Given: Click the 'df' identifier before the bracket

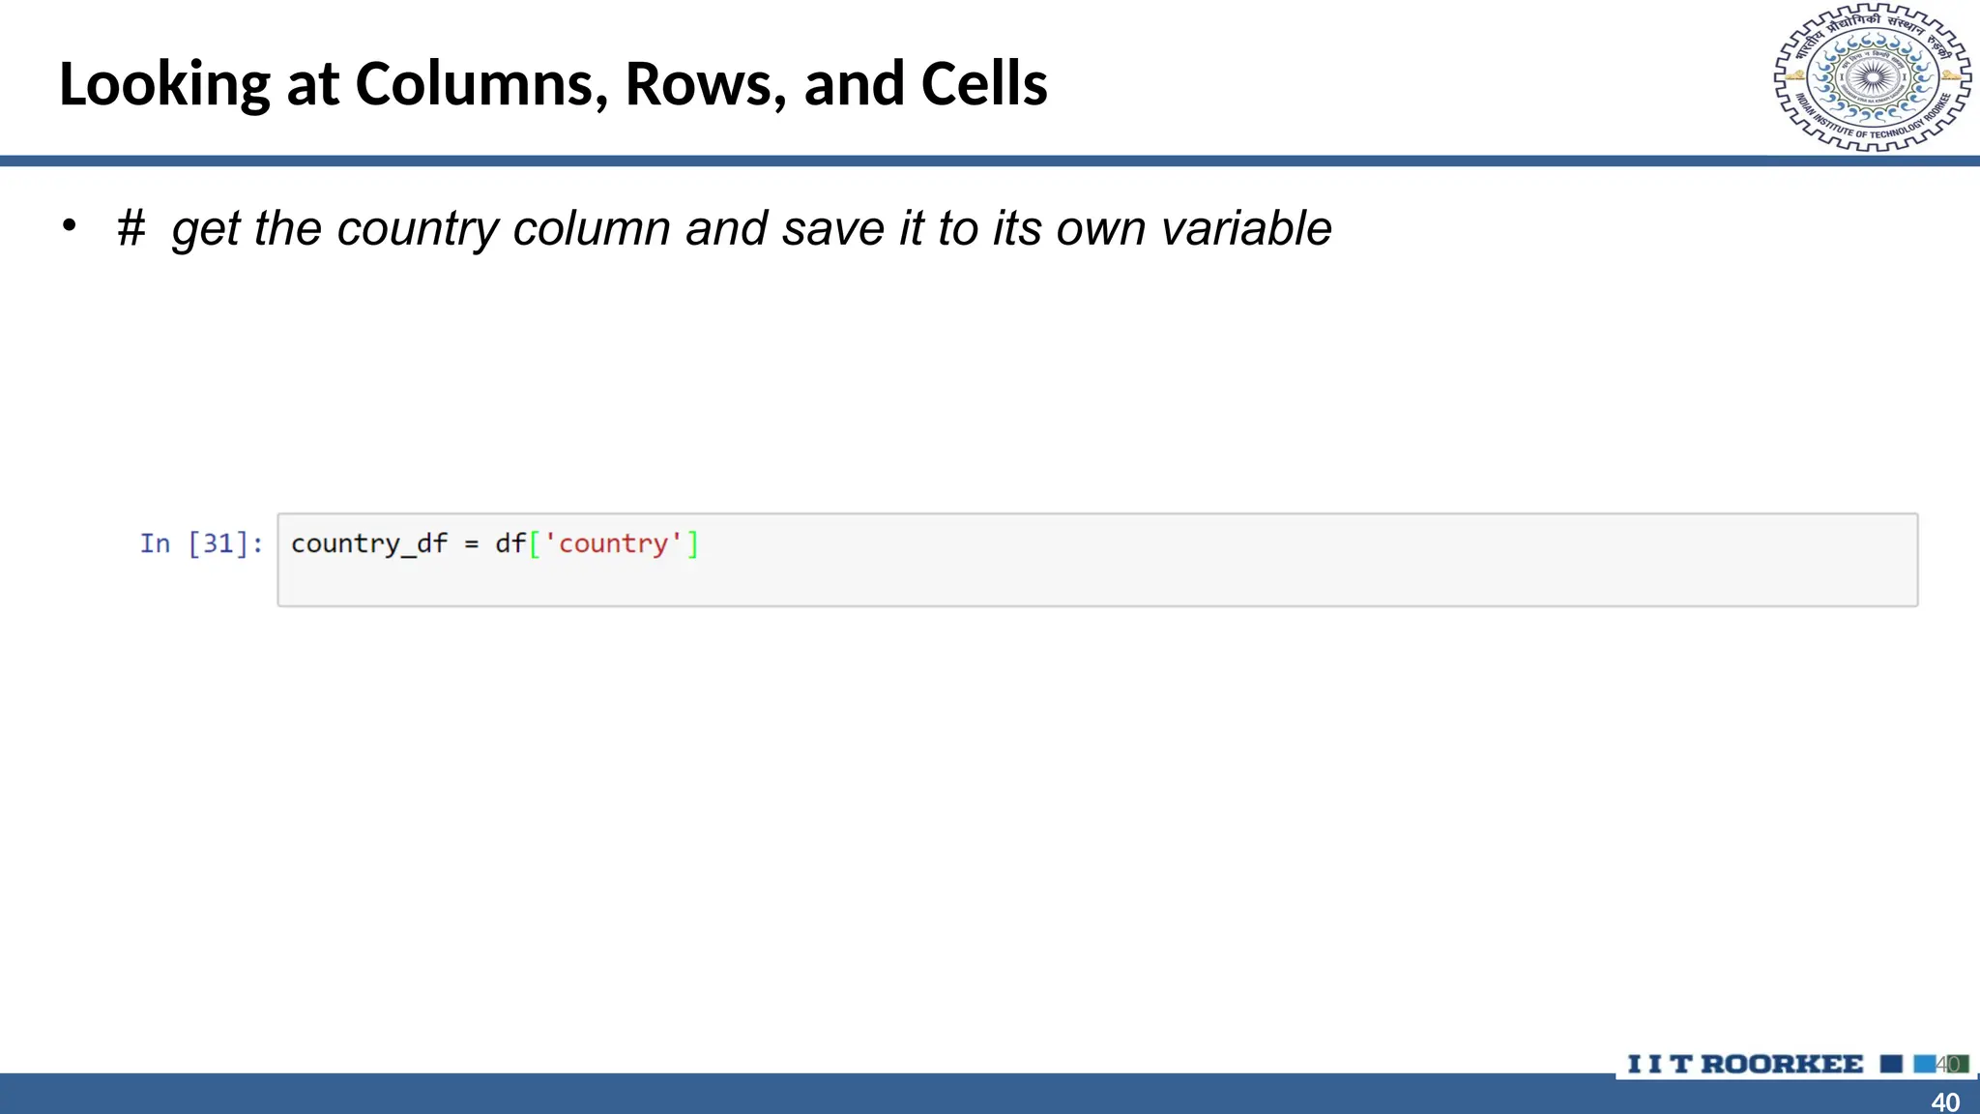Looking at the screenshot, I should 510,543.
